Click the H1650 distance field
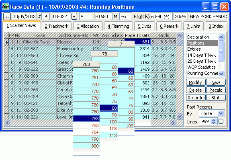This screenshot has height=160, width=231. coord(103,16)
